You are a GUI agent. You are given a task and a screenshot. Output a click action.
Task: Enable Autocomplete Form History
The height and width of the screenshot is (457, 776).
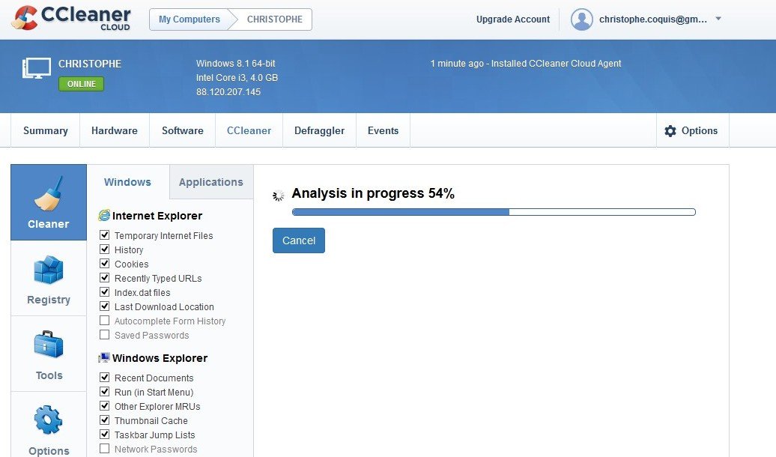(104, 321)
